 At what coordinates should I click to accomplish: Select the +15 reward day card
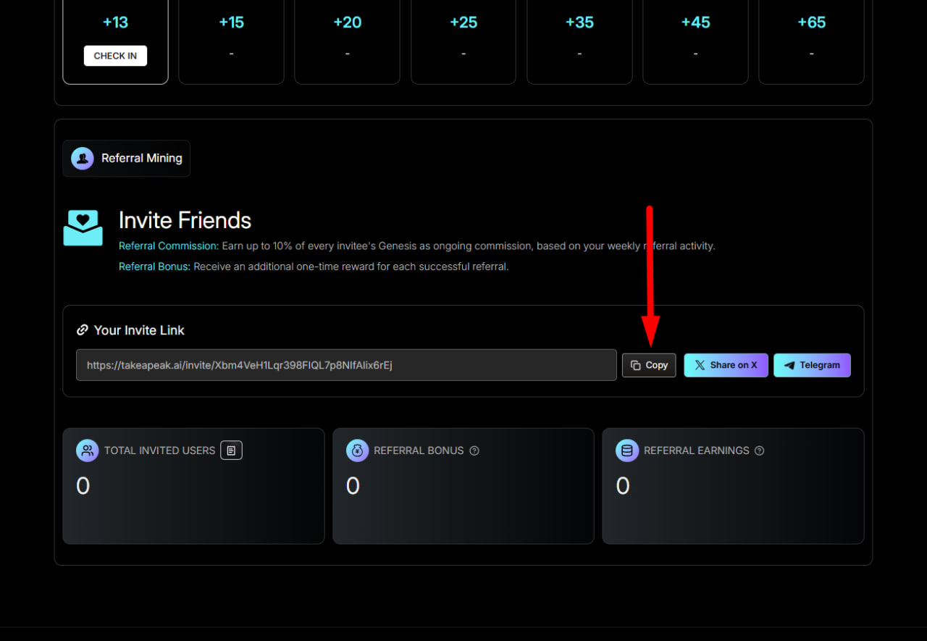231,42
